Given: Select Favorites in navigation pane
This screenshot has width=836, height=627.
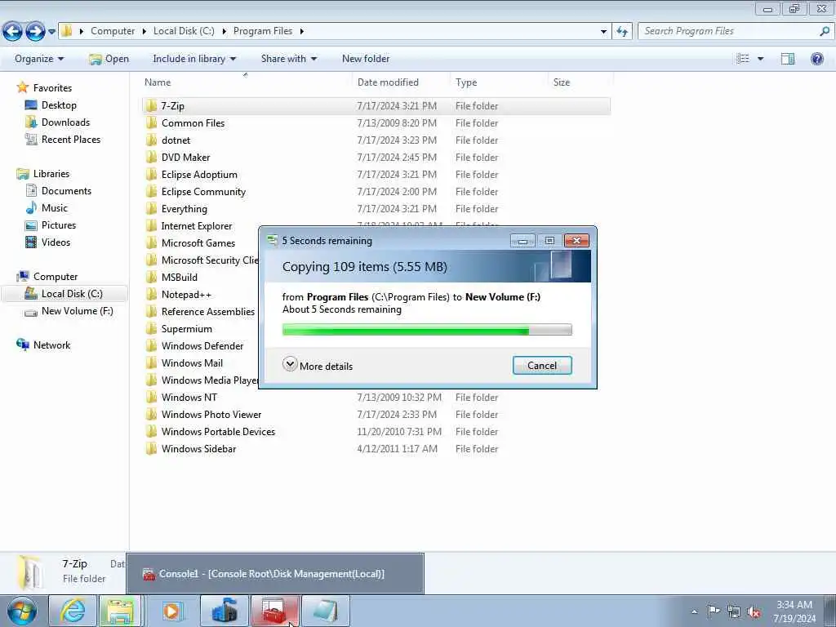Looking at the screenshot, I should click(52, 88).
